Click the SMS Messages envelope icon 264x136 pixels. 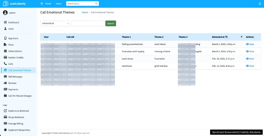click(5, 77)
